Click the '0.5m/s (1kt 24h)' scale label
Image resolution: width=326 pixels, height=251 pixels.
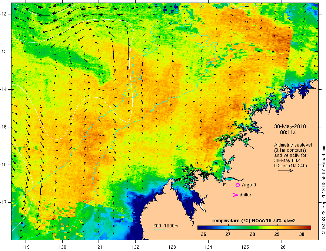coord(290,165)
